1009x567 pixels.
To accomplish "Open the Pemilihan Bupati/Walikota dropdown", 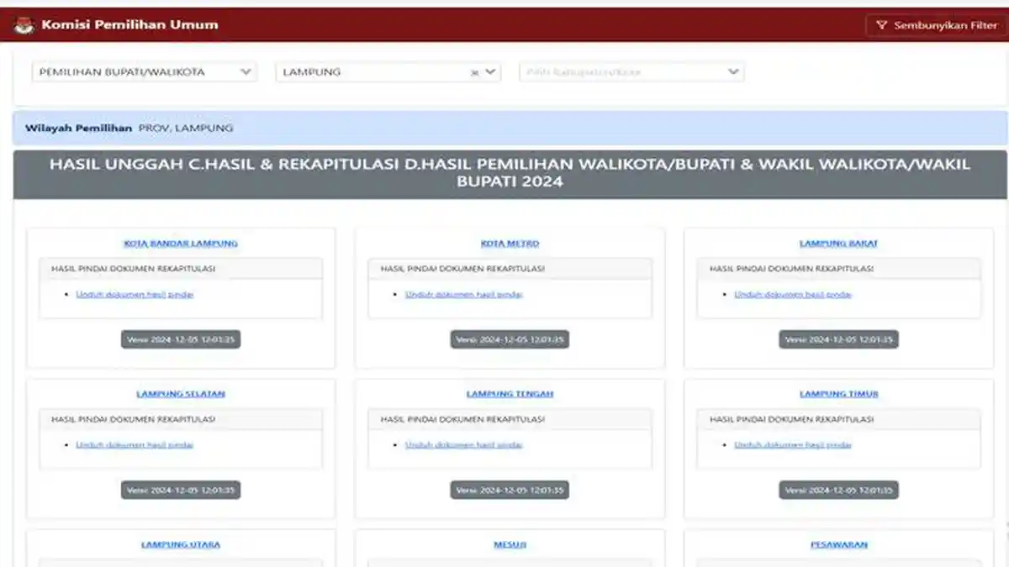I will point(145,72).
